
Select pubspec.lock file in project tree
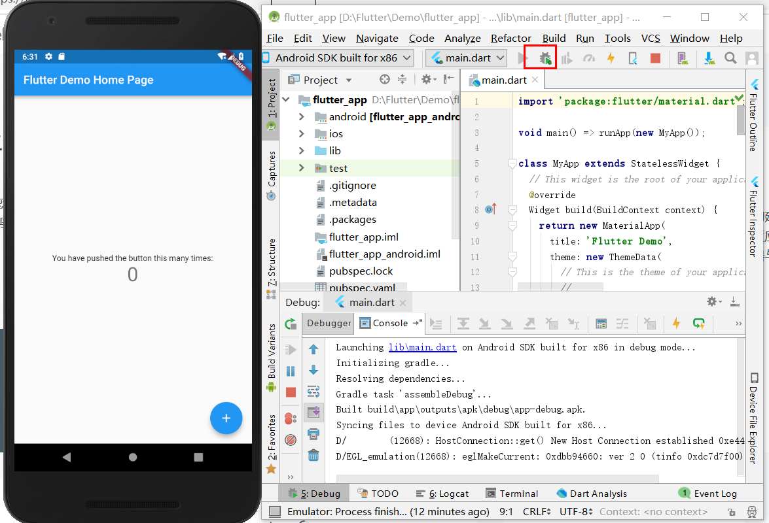click(361, 271)
